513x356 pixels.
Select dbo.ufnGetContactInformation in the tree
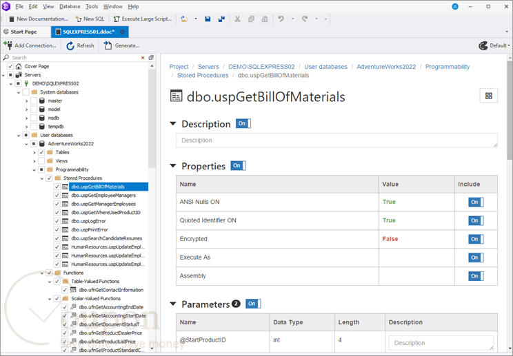[111, 290]
